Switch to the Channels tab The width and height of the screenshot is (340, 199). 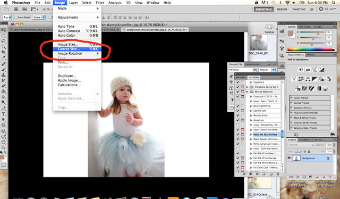click(305, 140)
